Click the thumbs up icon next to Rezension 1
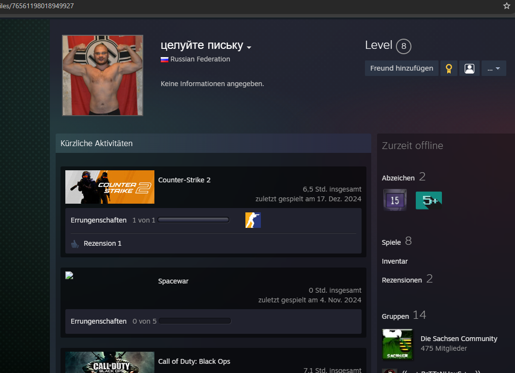This screenshot has height=373, width=515. pyautogui.click(x=75, y=244)
